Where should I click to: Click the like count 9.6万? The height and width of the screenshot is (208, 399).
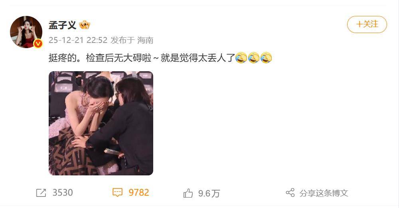coord(209,194)
